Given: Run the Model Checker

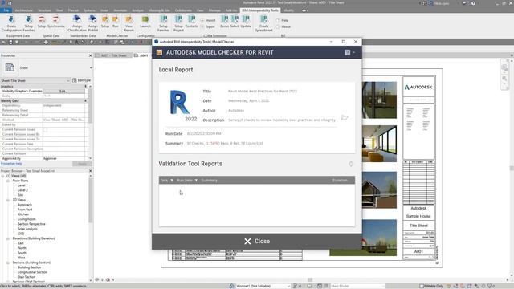Looking at the screenshot, I should pyautogui.click(x=116, y=22).
